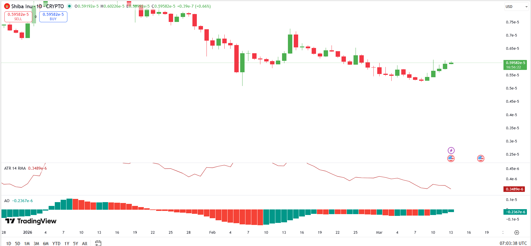Click the current price label 0.59582e-5
The width and height of the screenshot is (531, 246).
point(515,63)
